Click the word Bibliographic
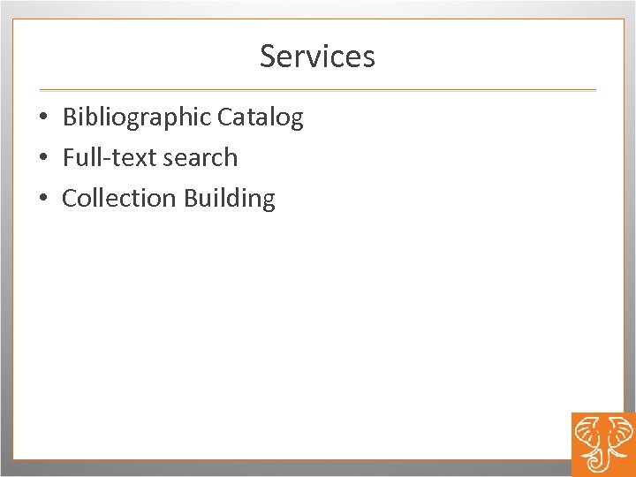 point(137,117)
